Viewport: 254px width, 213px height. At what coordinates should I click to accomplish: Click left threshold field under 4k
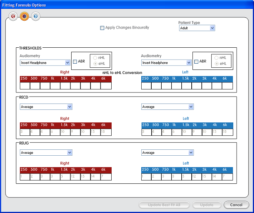[217, 86]
